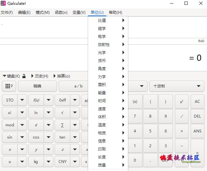Click the AC clear button
207x171 pixels.
[x=197, y=102]
